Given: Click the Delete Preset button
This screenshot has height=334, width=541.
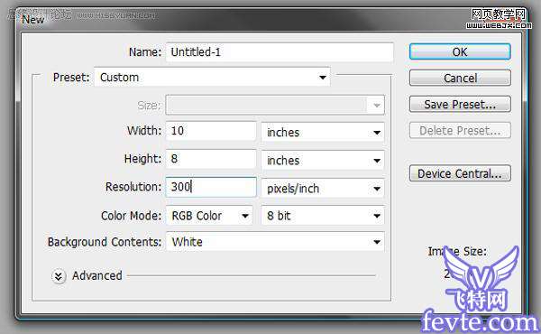Looking at the screenshot, I should click(x=460, y=130).
